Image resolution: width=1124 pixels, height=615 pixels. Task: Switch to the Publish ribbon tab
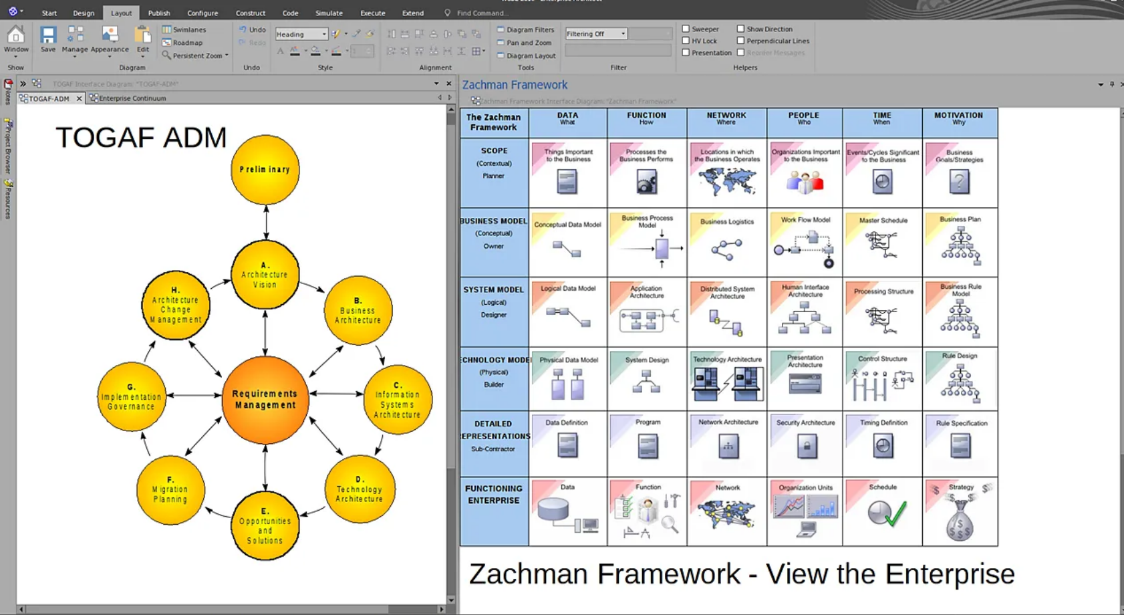point(159,13)
